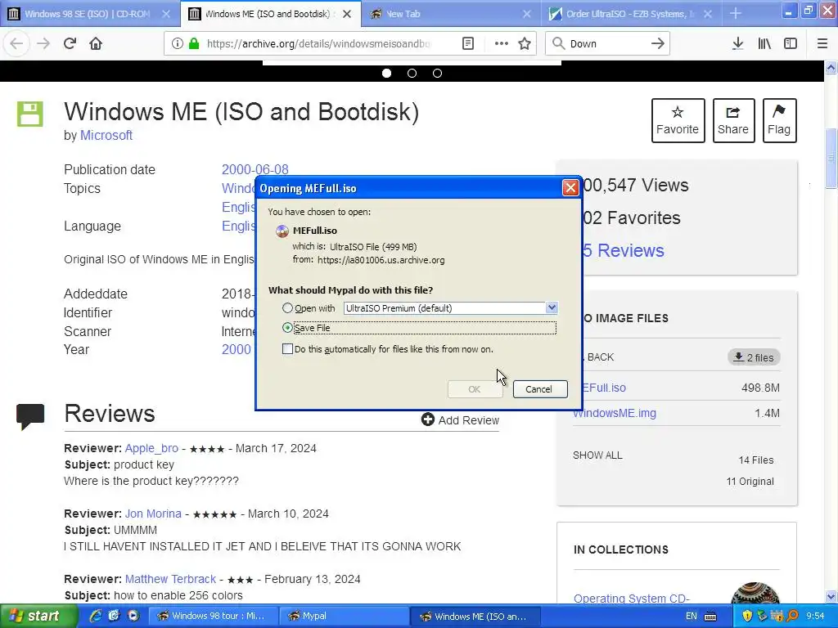Switch to the Order UltraISO tab

click(x=631, y=14)
